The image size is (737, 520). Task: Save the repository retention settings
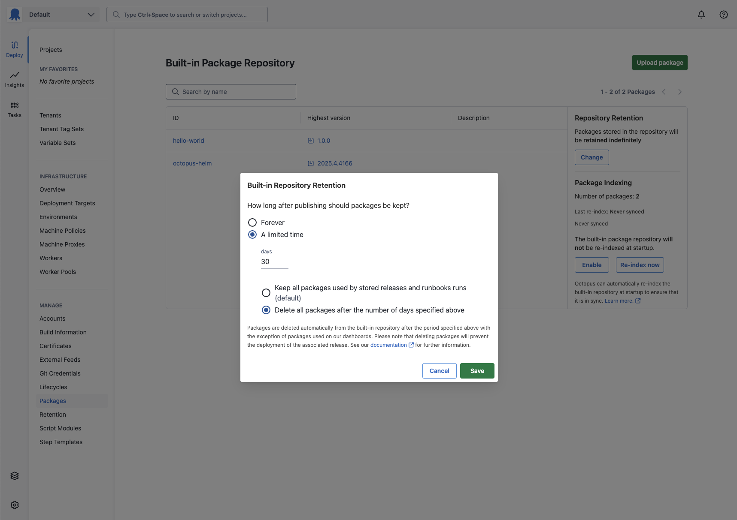[477, 371]
